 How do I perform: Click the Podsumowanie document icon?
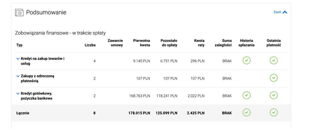coord(19,13)
